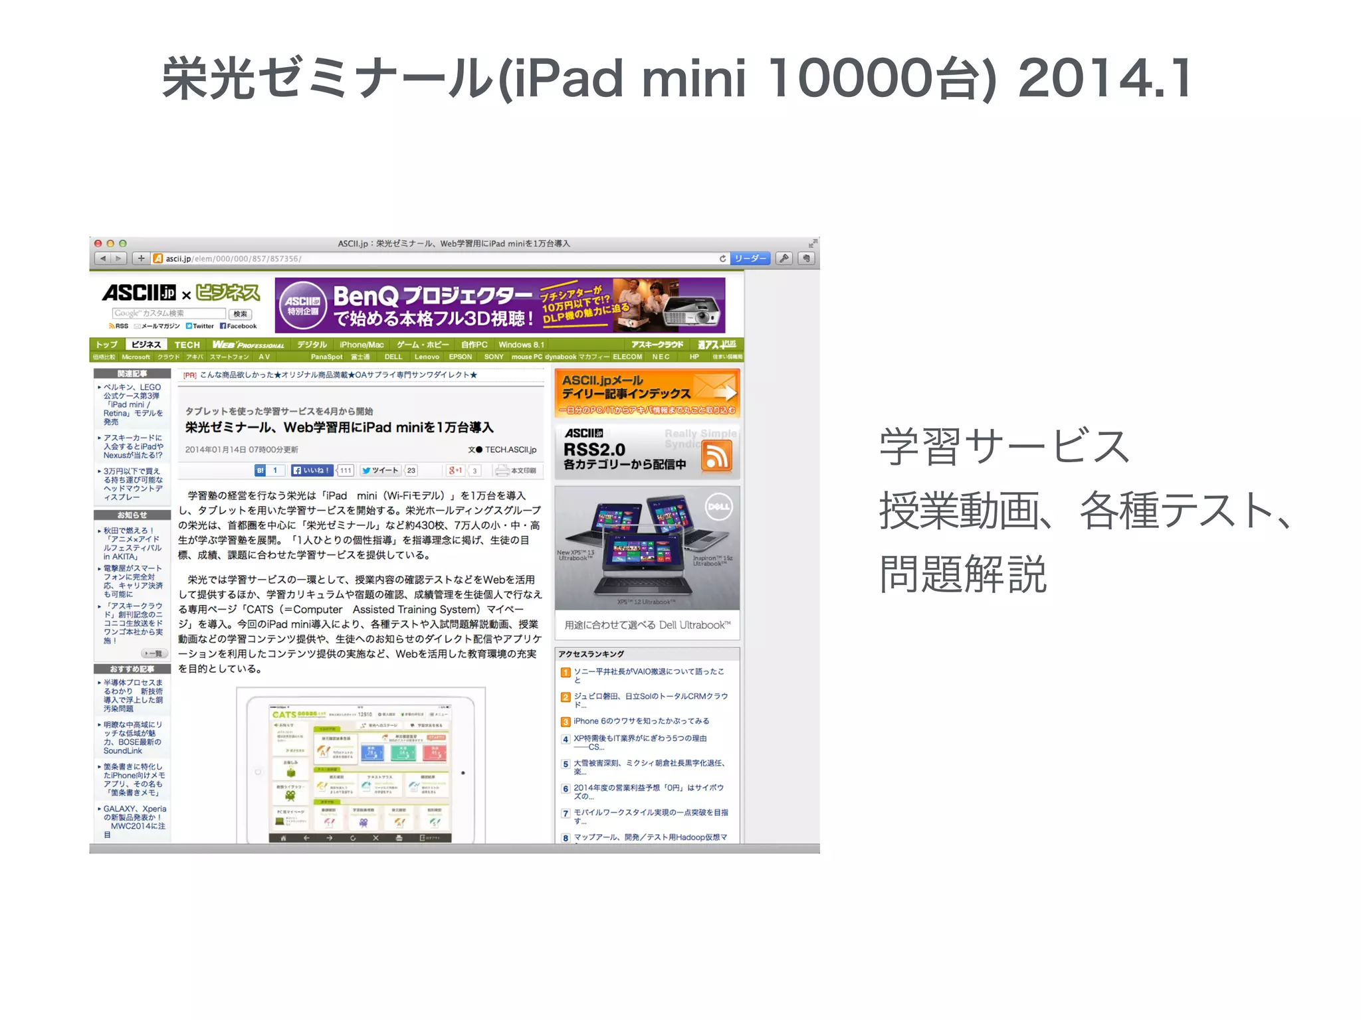Select the トップ navigation tab
1361x1020 pixels.
(106, 345)
